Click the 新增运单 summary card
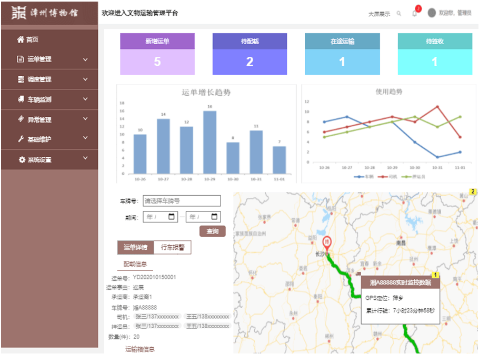The image size is (479, 354). point(157,54)
